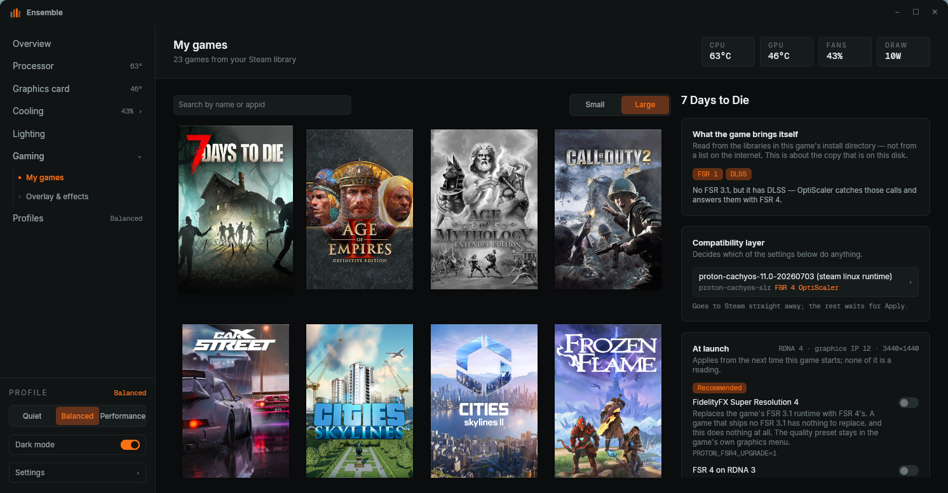Click the 7 Days to Die panel heading

click(x=715, y=100)
